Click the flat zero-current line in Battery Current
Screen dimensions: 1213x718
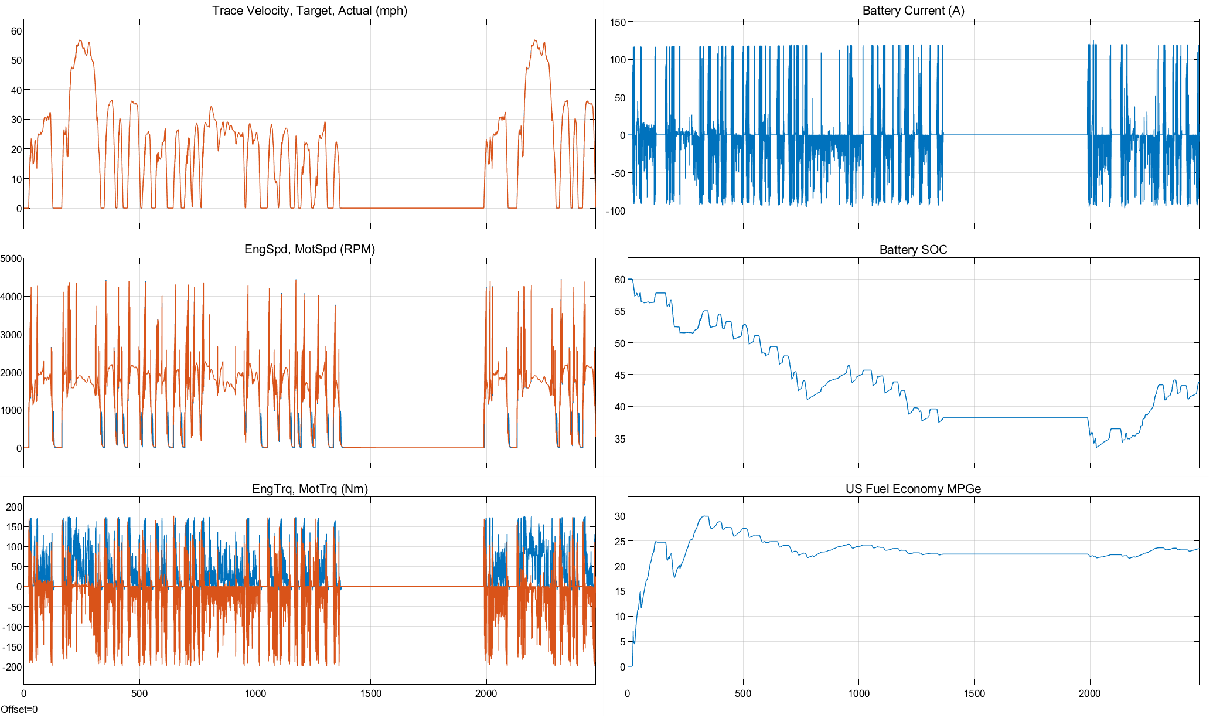tap(1014, 135)
